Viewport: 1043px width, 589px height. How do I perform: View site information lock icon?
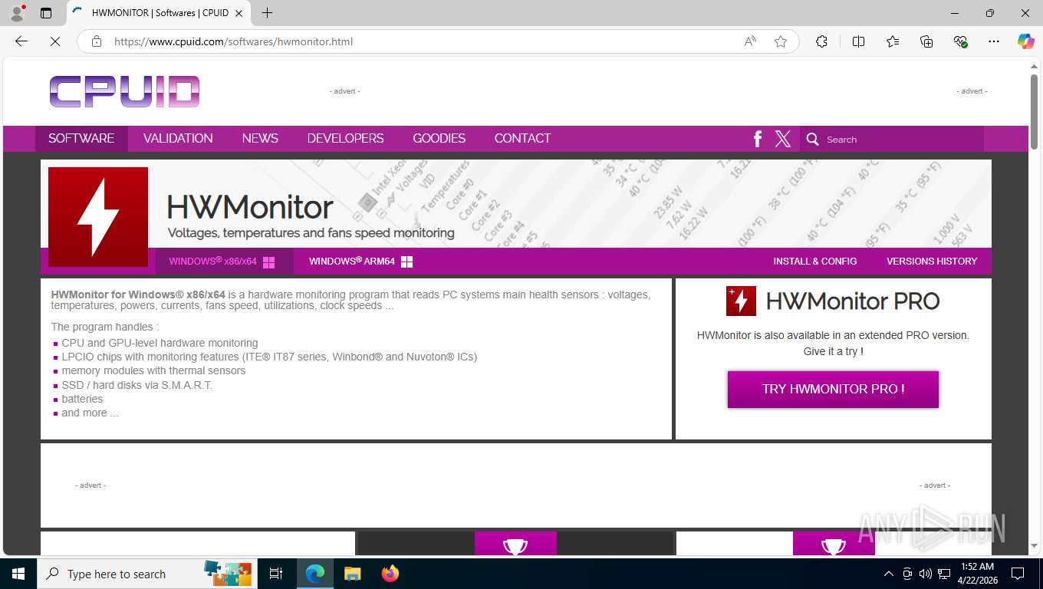(97, 41)
